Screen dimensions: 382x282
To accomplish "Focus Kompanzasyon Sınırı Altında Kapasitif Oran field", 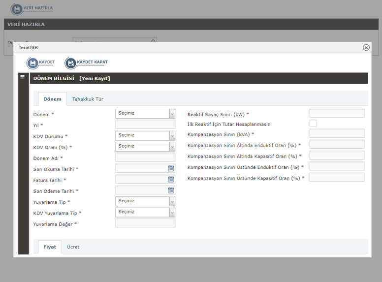I will click(x=337, y=155).
